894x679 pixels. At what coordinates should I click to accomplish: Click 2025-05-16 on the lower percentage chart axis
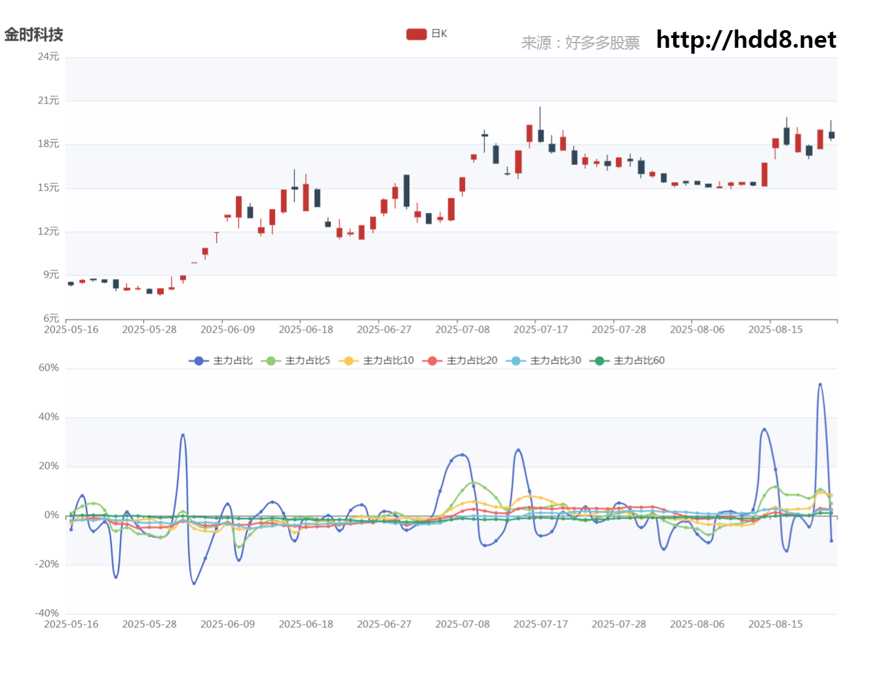[71, 625]
